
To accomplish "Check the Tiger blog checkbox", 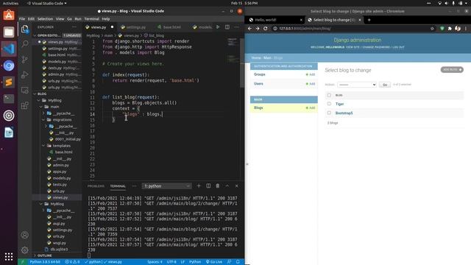I will point(329,104).
